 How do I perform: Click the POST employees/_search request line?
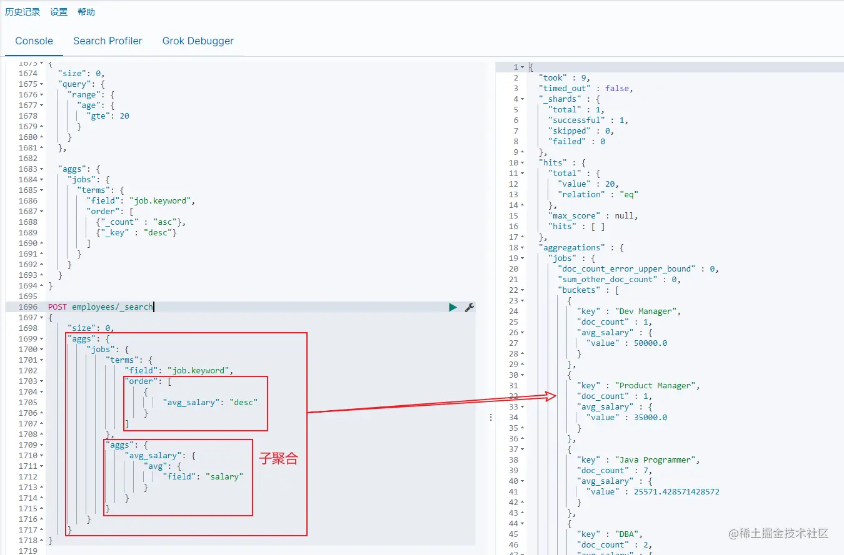pyautogui.click(x=101, y=307)
